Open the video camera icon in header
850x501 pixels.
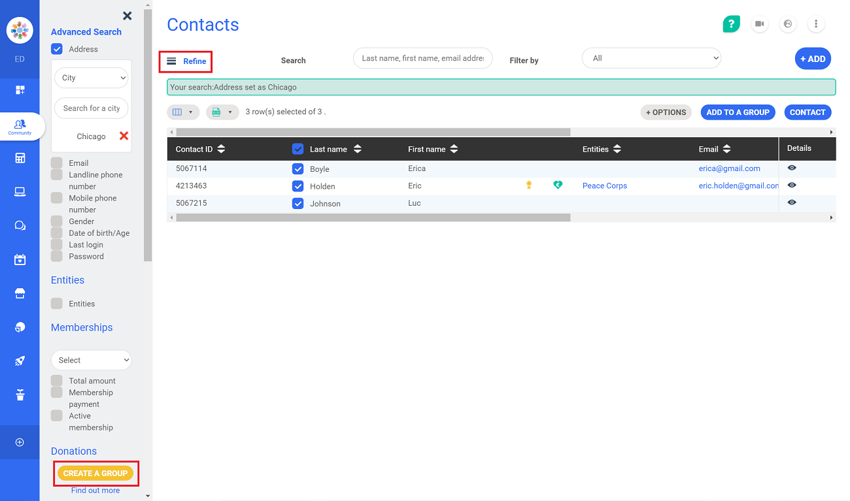[x=759, y=24]
